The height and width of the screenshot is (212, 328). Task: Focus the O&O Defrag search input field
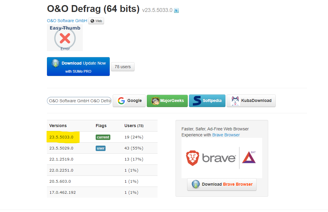click(79, 101)
